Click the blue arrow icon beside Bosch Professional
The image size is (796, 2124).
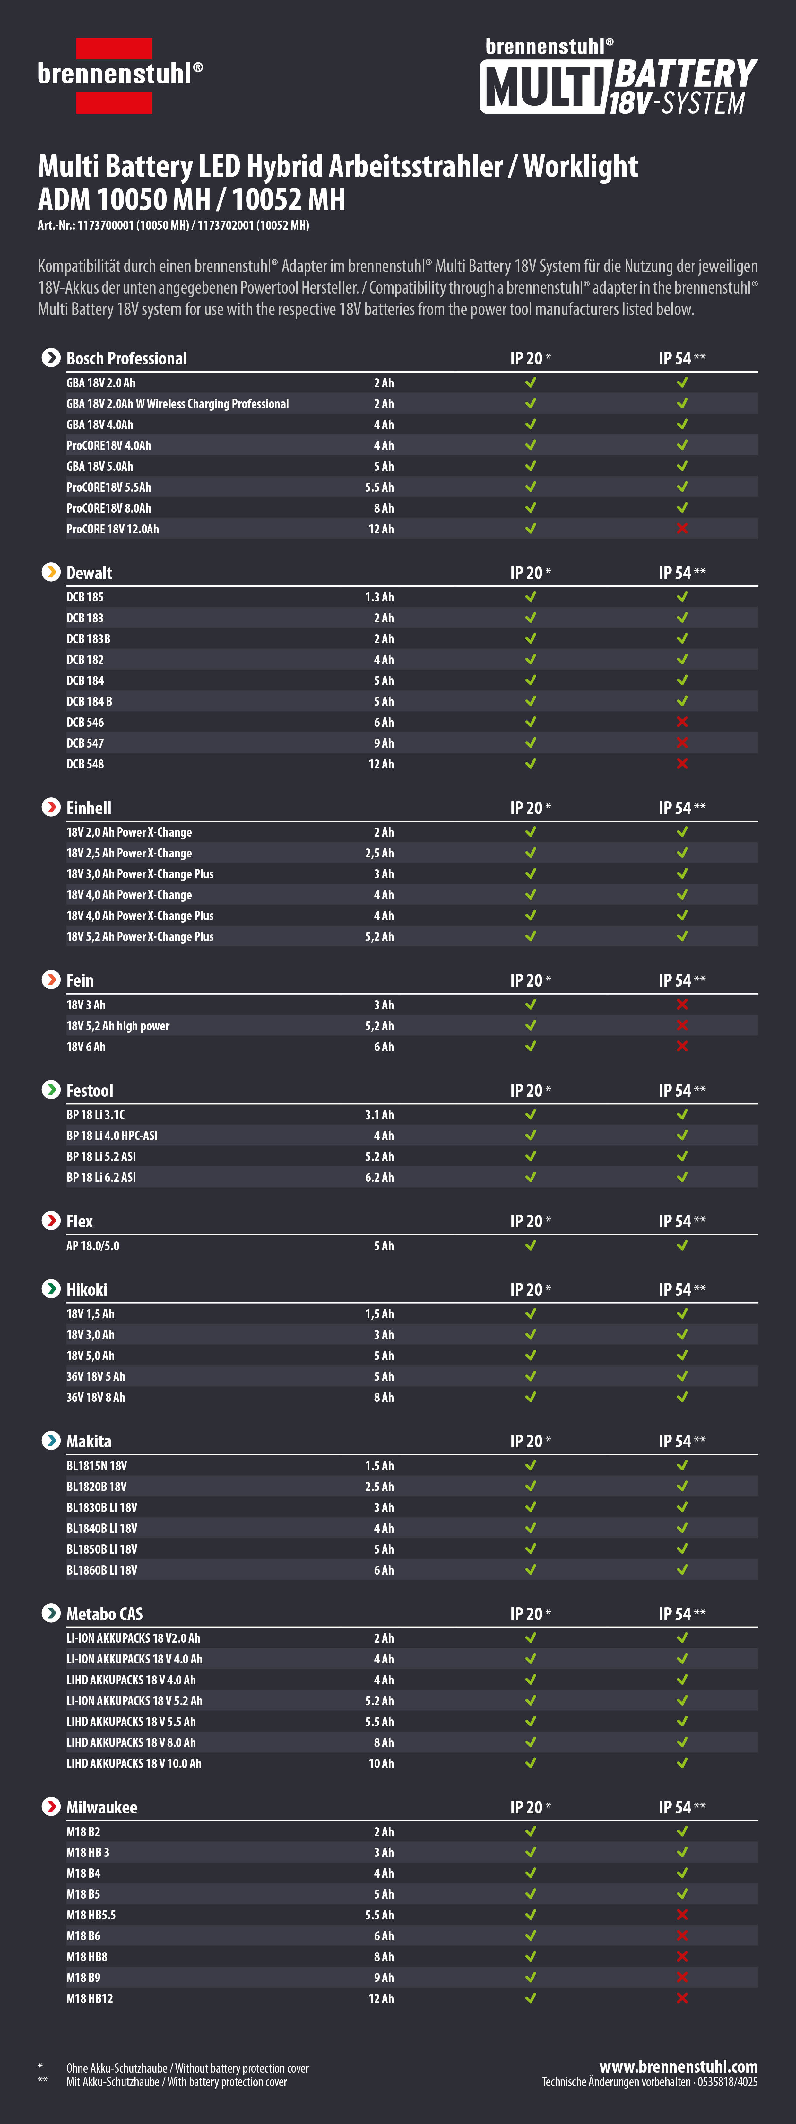click(x=51, y=358)
